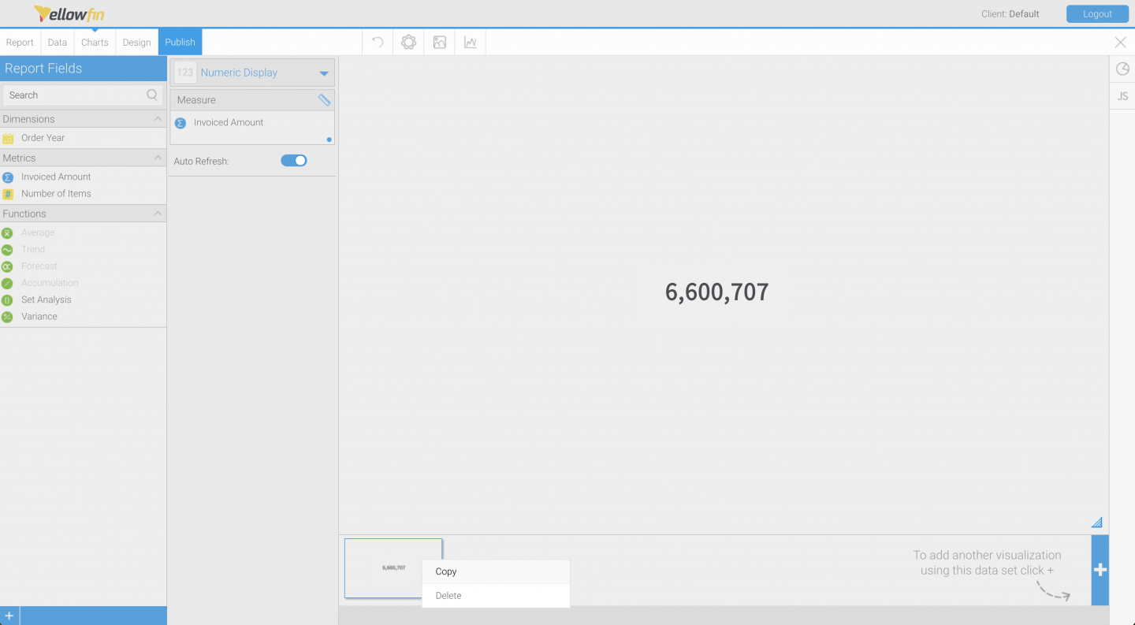Viewport: 1135px width, 625px height.
Task: Select the background image icon in the toolbar
Action: [x=439, y=42]
